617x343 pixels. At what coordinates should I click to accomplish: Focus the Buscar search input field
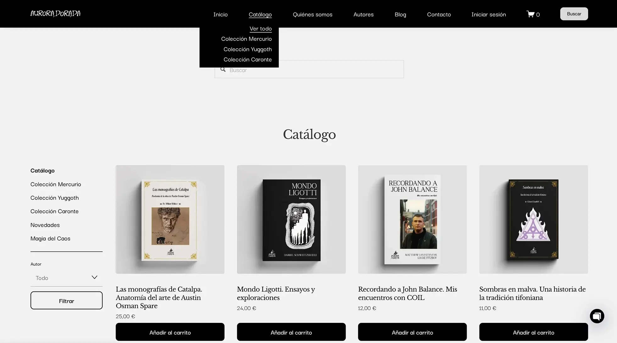tap(309, 69)
